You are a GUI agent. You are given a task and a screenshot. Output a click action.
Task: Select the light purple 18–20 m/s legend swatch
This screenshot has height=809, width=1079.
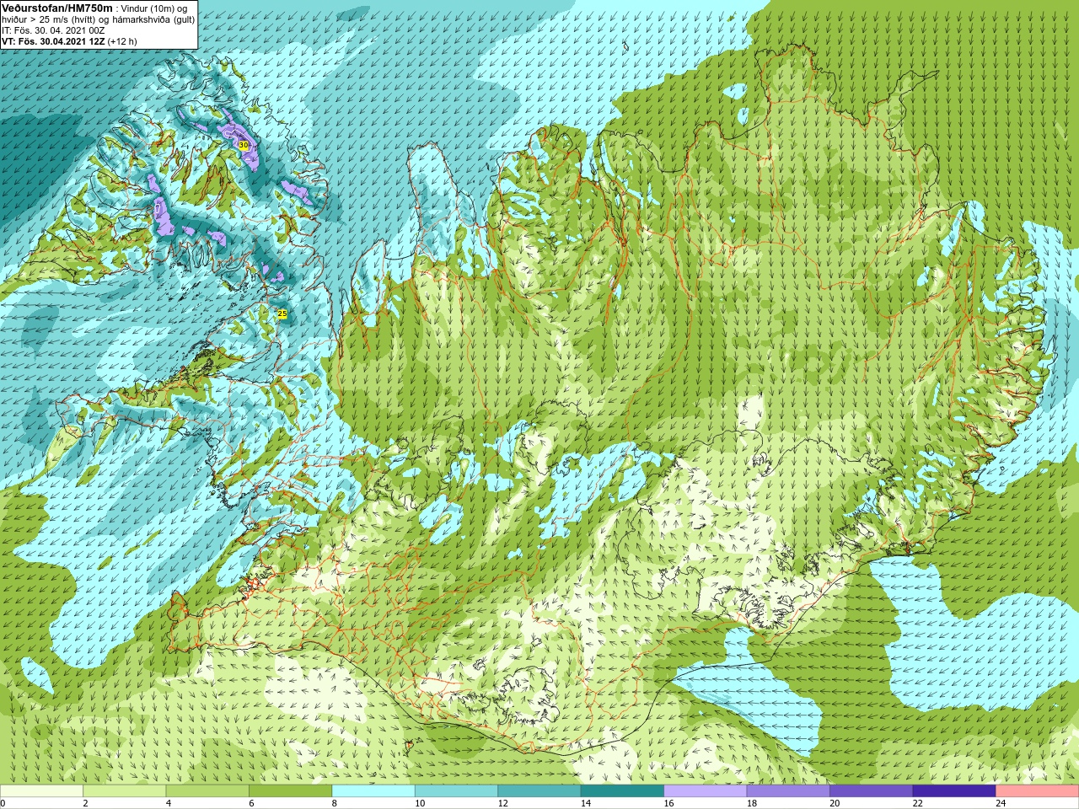pos(788,791)
